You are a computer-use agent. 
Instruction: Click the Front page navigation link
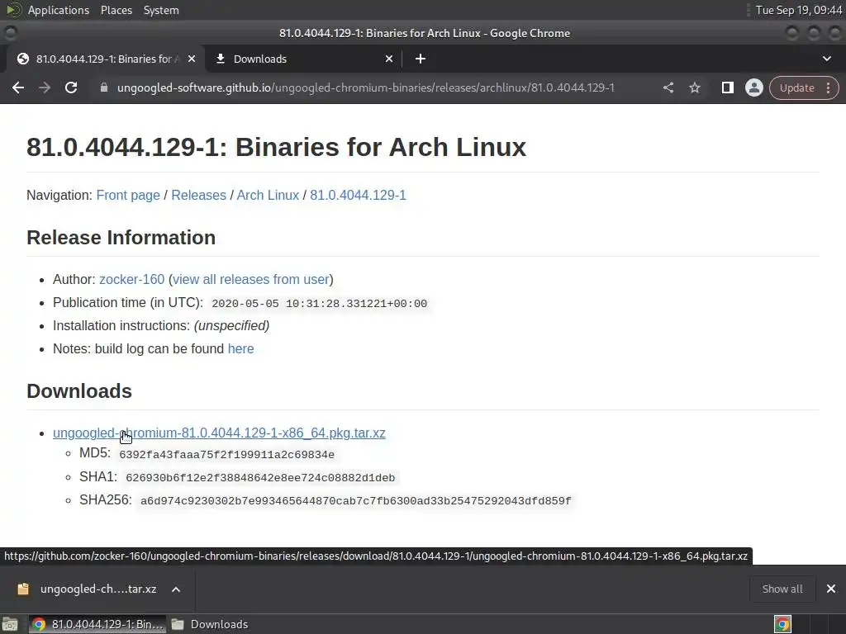pyautogui.click(x=128, y=195)
